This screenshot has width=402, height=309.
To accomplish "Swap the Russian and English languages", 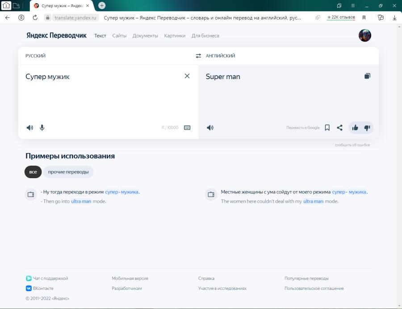I will [x=198, y=56].
